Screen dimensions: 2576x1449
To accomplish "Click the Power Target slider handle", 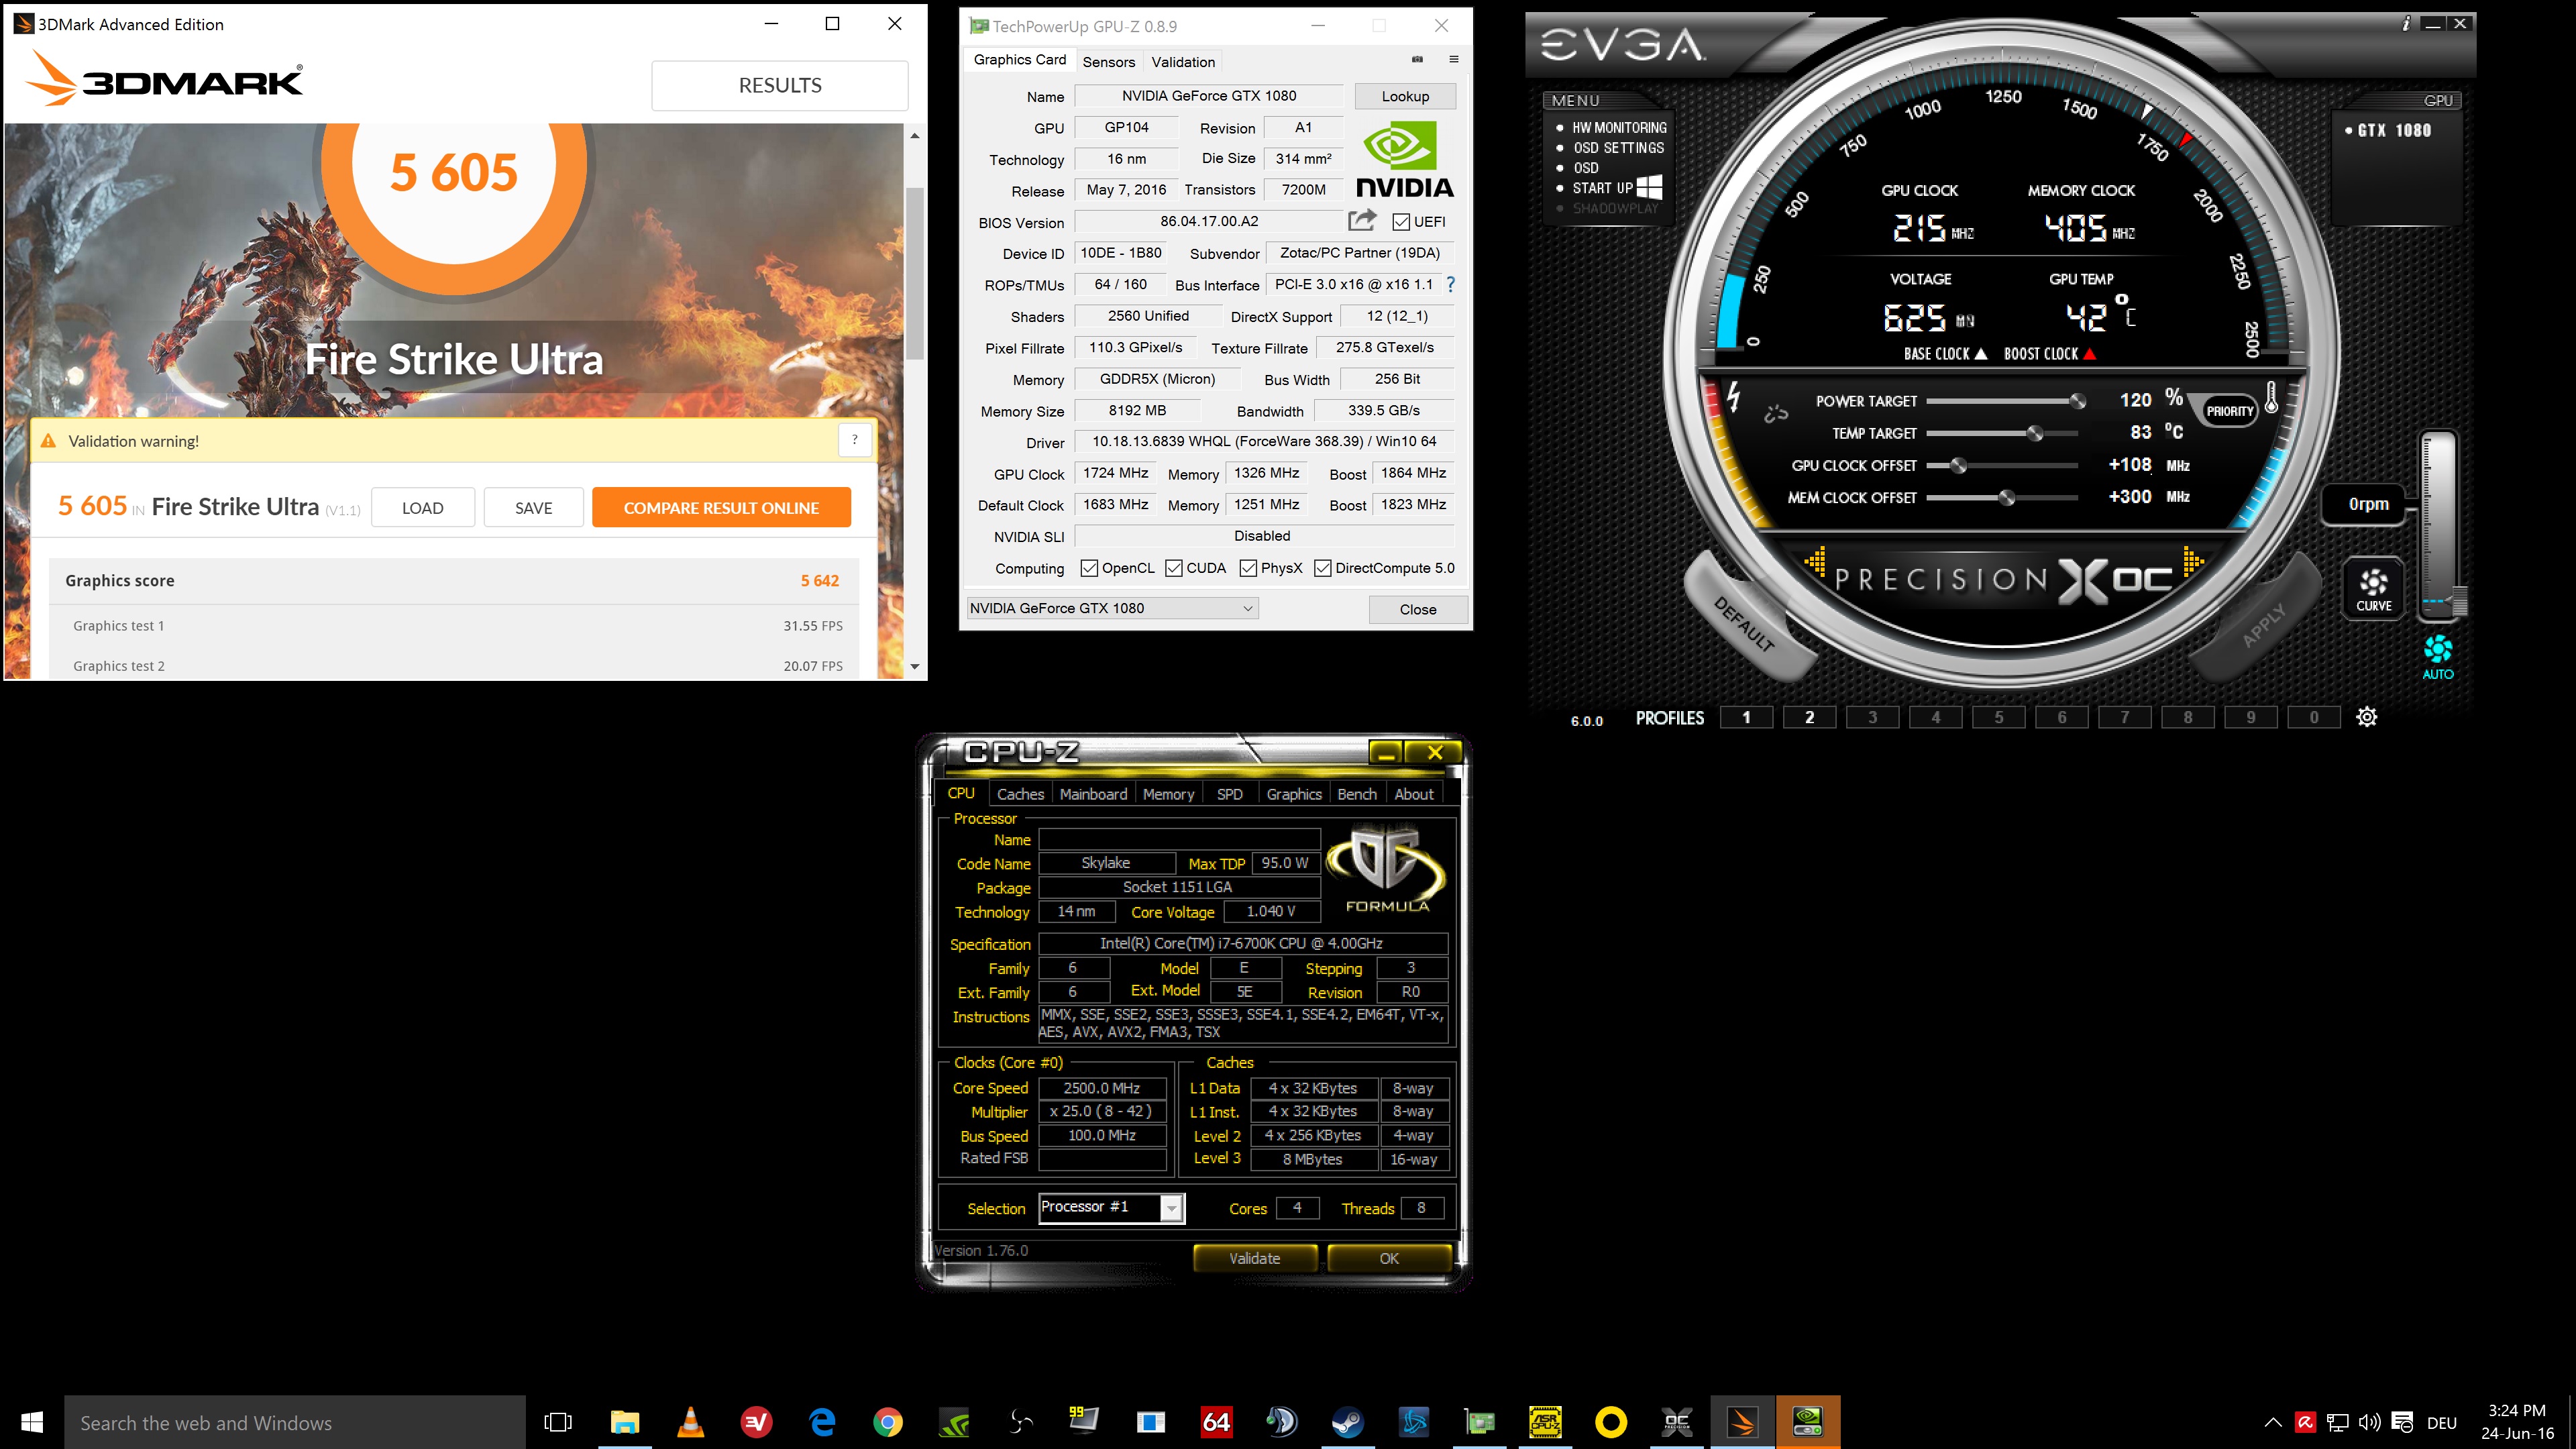I will click(x=2077, y=401).
